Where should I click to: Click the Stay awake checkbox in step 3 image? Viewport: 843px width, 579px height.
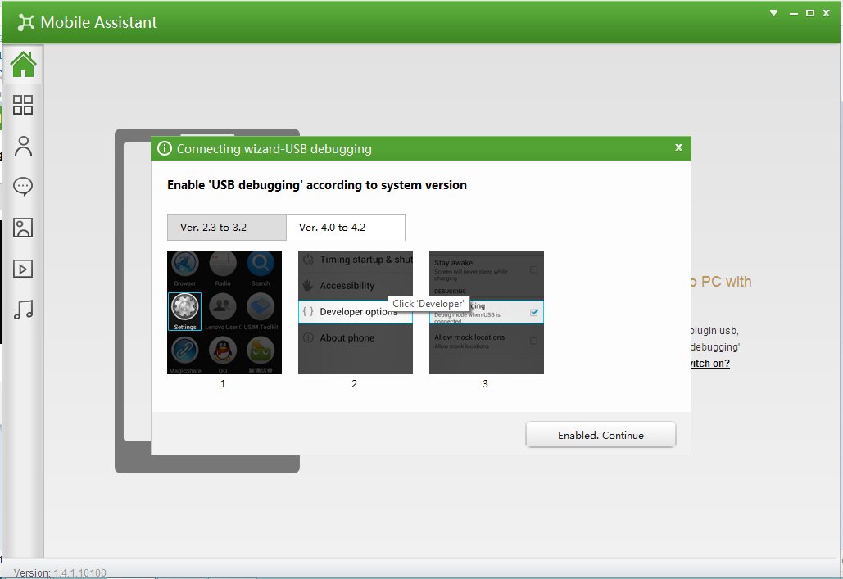click(533, 269)
